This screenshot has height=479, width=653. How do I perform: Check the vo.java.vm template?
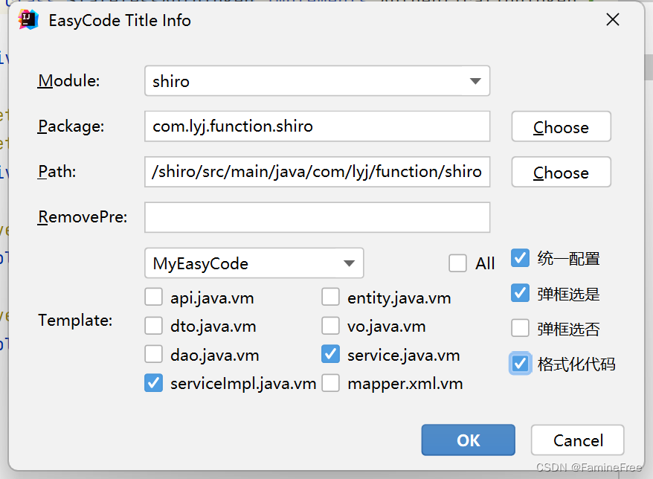click(331, 326)
